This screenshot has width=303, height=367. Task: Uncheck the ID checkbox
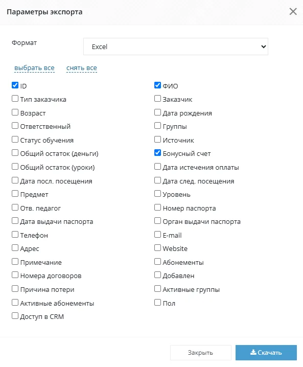(x=15, y=85)
